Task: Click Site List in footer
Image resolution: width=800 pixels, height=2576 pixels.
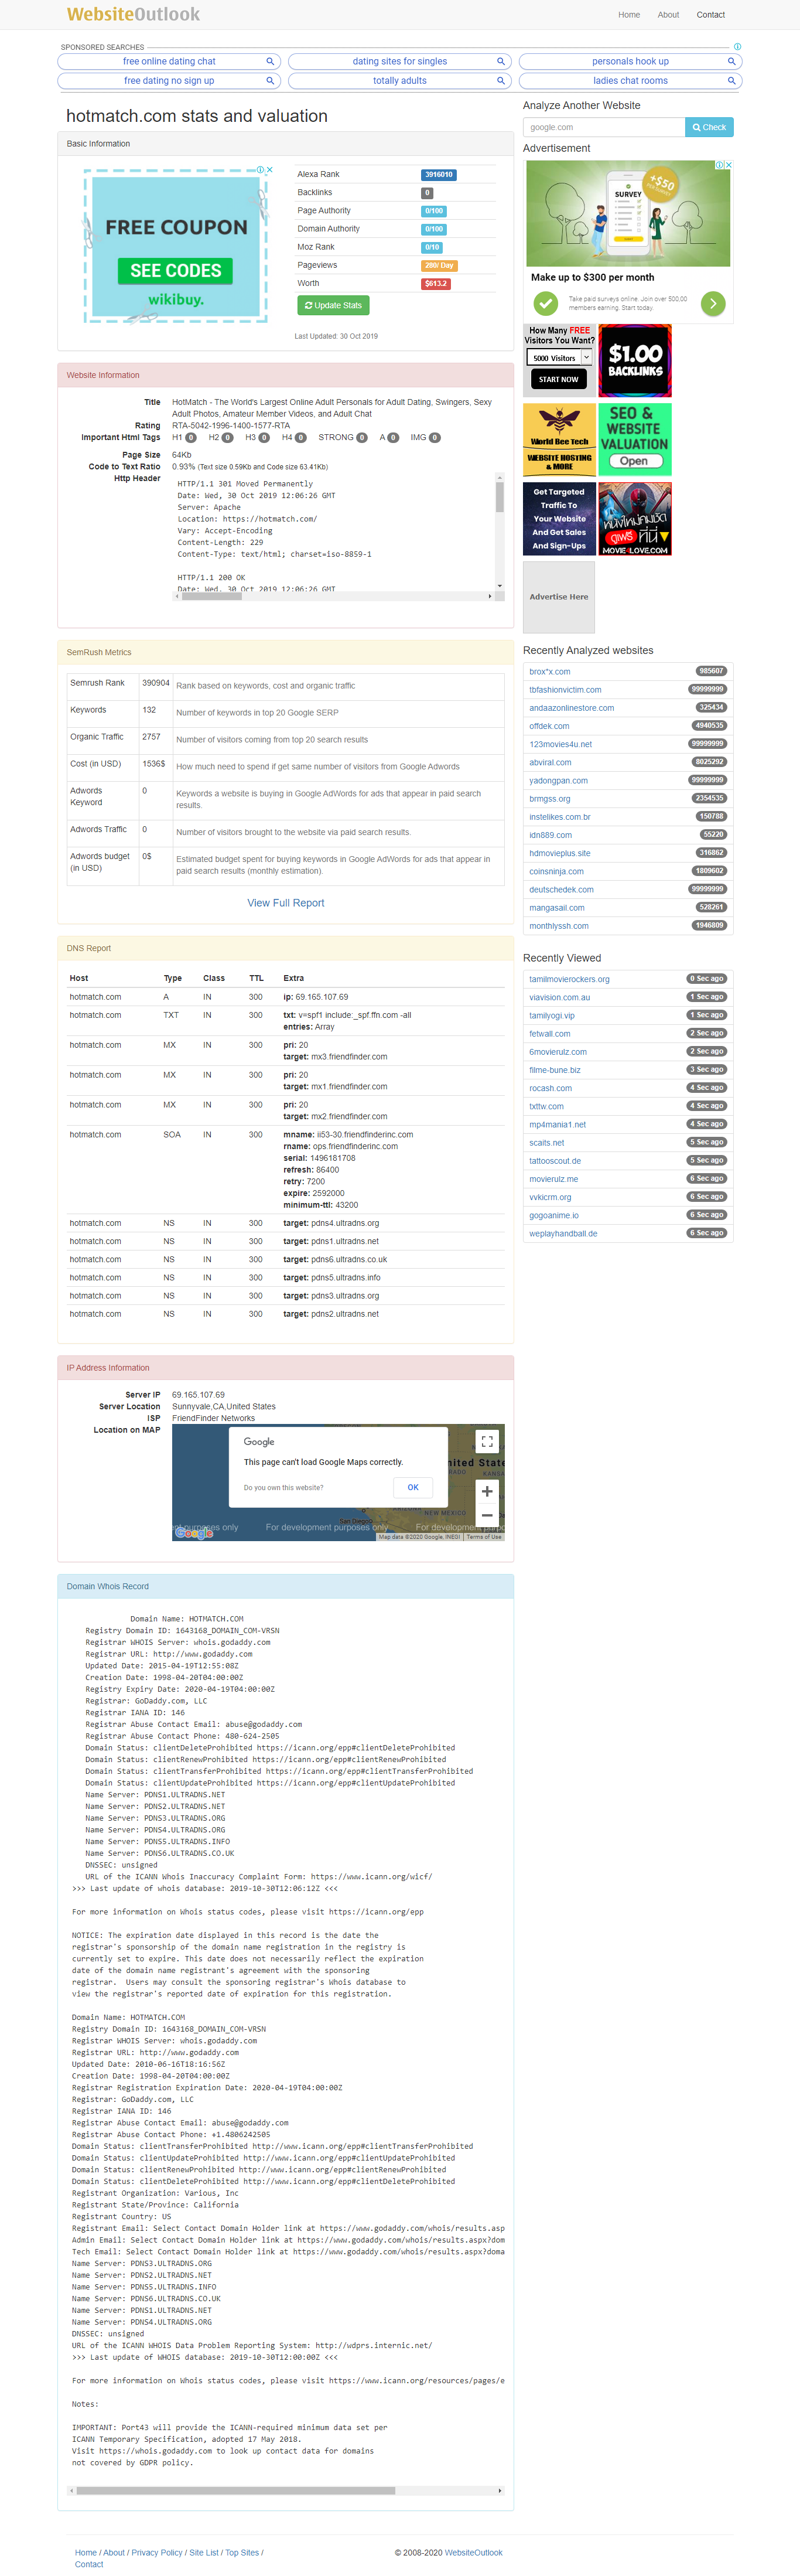Action: coord(204,2552)
